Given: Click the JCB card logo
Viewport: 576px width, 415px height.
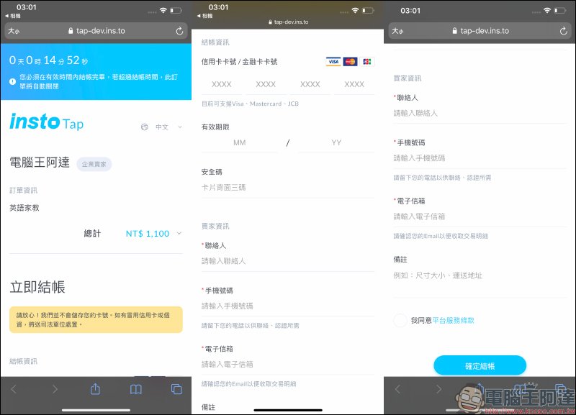Looking at the screenshot, I should tap(367, 62).
